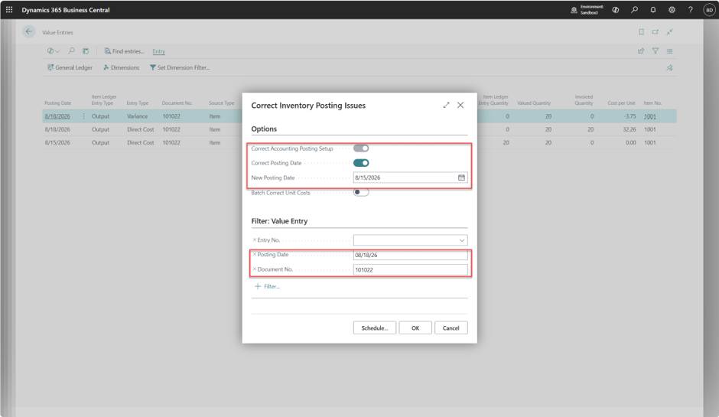Screen dimensions: 719x417
Task: Pin the action bar icon
Action: point(669,67)
